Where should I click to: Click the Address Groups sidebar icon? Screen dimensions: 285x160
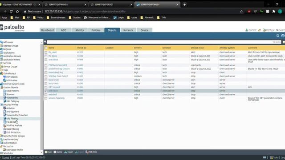tap(1, 46)
